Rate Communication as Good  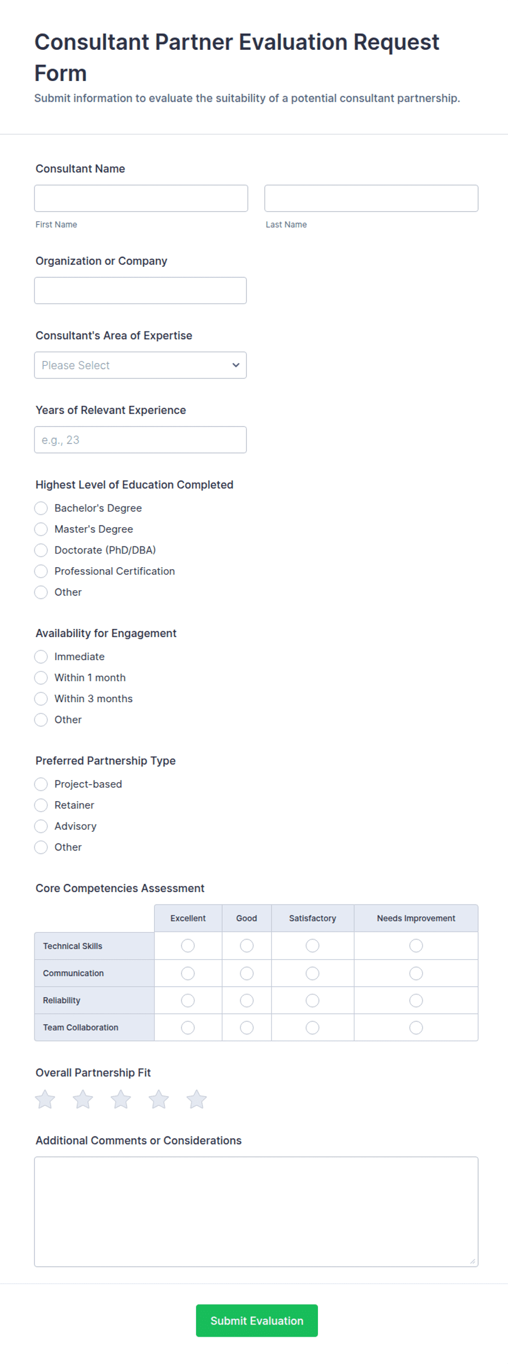click(247, 973)
